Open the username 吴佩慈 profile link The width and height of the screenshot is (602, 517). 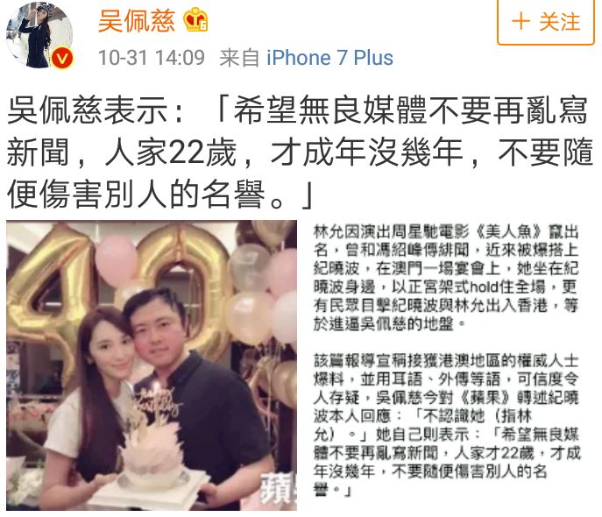pos(137,21)
